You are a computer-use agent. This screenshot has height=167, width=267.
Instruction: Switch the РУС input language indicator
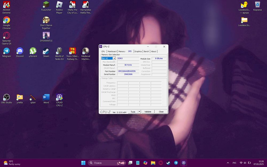point(234,163)
